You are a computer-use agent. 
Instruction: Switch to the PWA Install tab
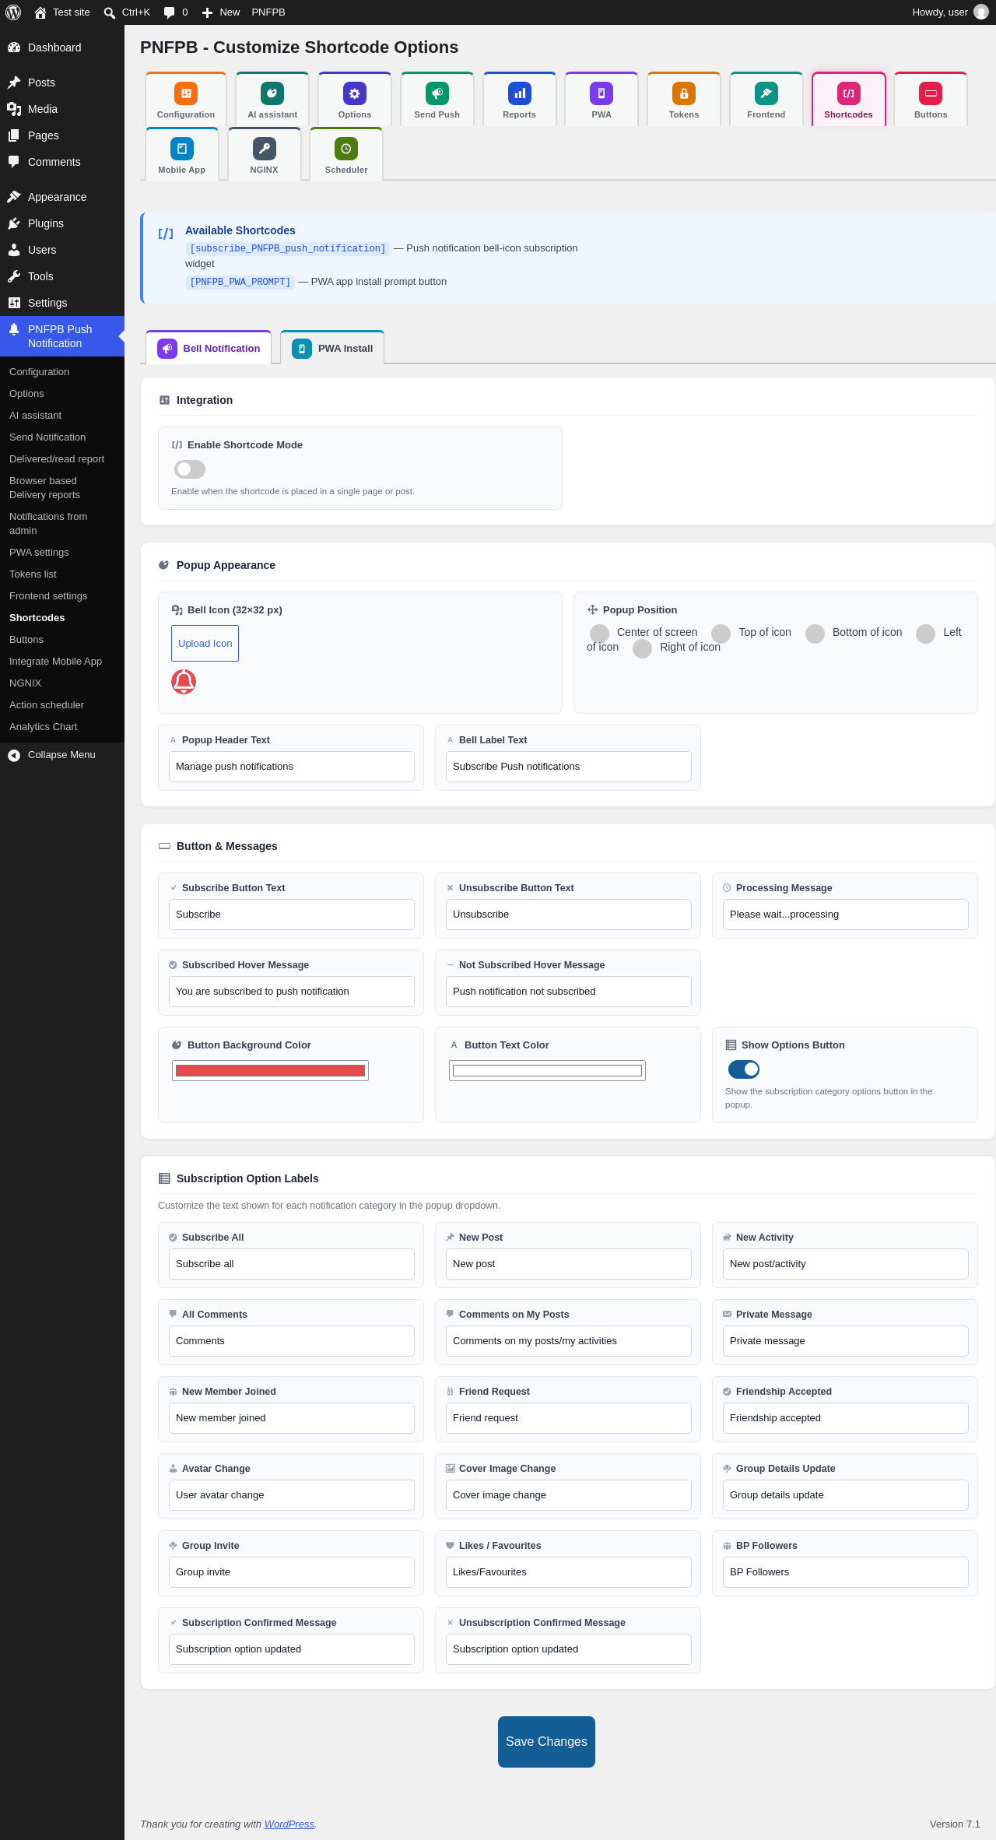click(332, 348)
